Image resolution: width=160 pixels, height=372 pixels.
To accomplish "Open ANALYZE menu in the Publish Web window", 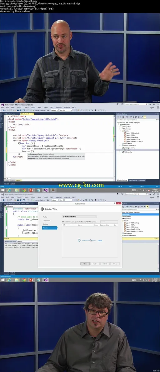I will (59, 197).
